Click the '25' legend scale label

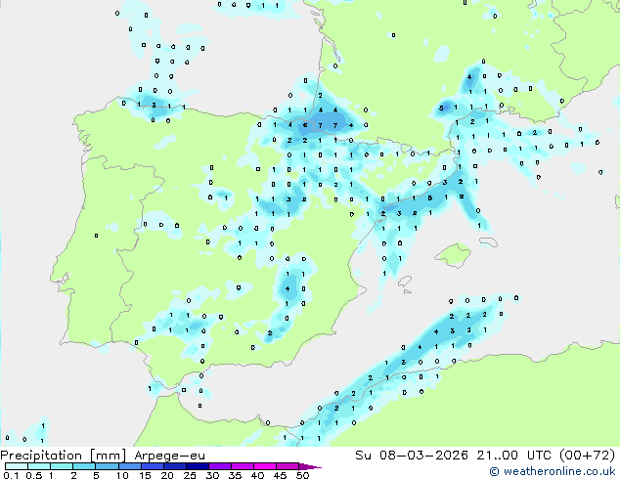pyautogui.click(x=190, y=475)
